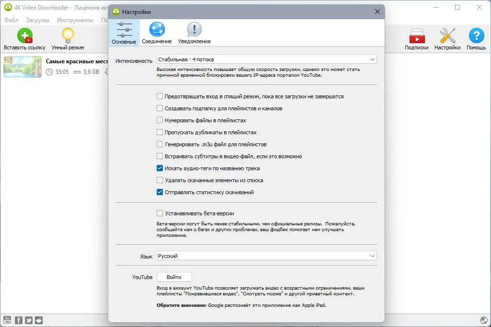The image size is (491, 327).
Task: Select the video thumbnail in download list
Action: tap(23, 67)
